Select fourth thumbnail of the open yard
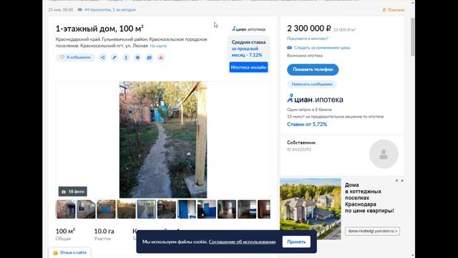Screen dimensions: 458x258 [x=127, y=209]
